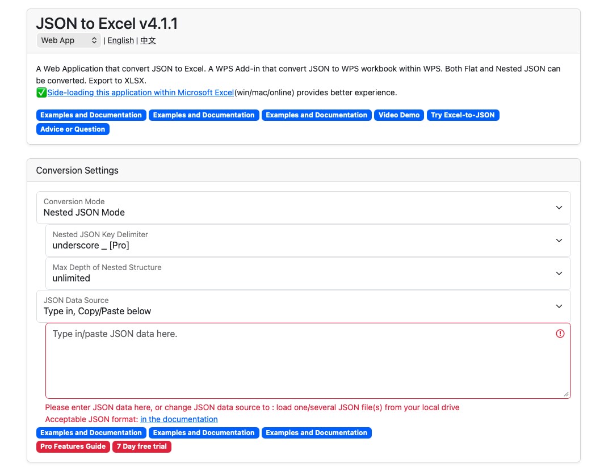
Task: Open the Nested JSON Key Delimiter dropdown
Action: point(308,241)
